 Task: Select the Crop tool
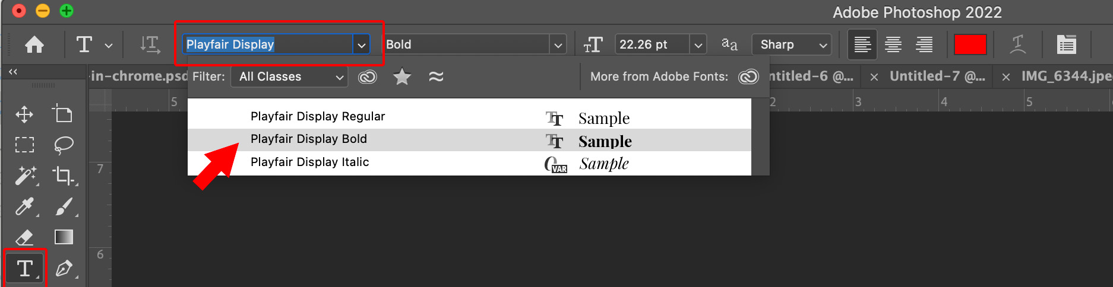pos(64,176)
